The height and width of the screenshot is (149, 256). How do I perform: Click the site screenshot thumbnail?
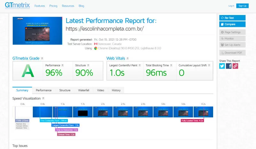coord(37,31)
